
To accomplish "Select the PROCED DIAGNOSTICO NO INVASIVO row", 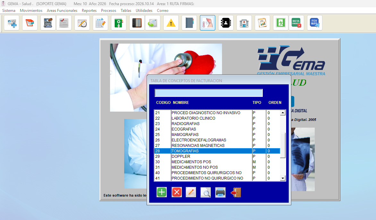I will [217, 113].
